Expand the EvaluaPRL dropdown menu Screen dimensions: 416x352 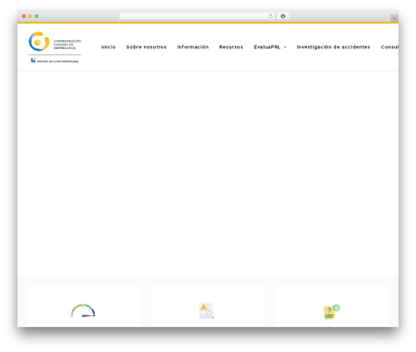[x=270, y=47]
